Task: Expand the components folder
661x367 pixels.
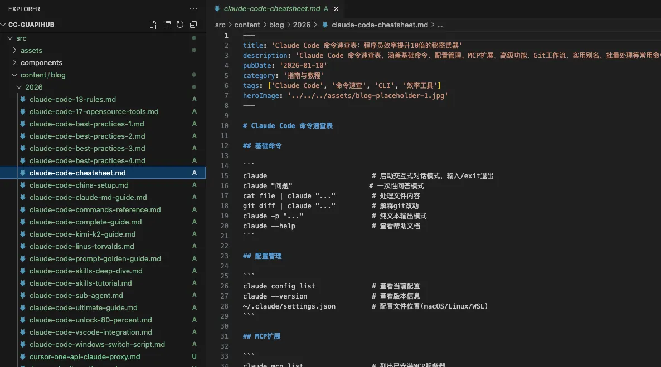Action: point(15,62)
